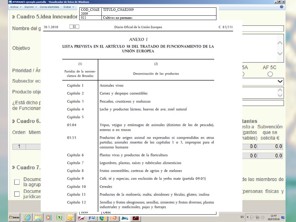Click the Producto objeto field up arrow
Viewport: 296px width, 222px height.
(280, 90)
